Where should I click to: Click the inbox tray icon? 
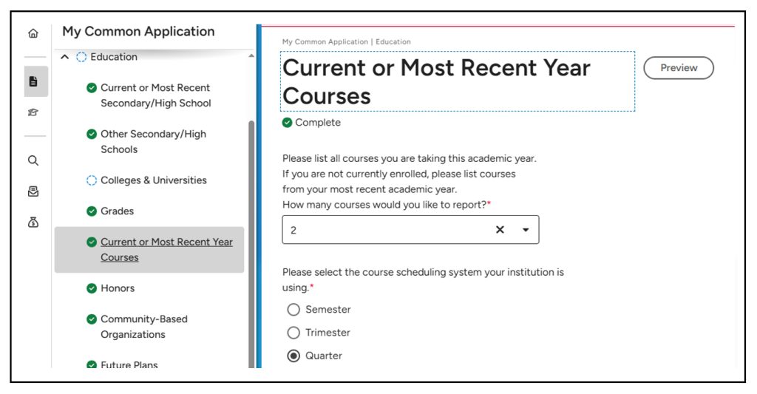33,191
